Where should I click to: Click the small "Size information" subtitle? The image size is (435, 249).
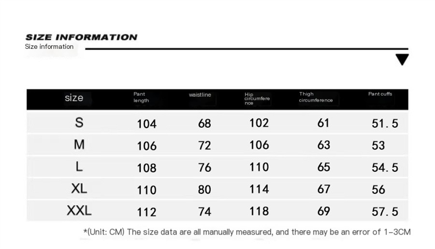pos(49,47)
